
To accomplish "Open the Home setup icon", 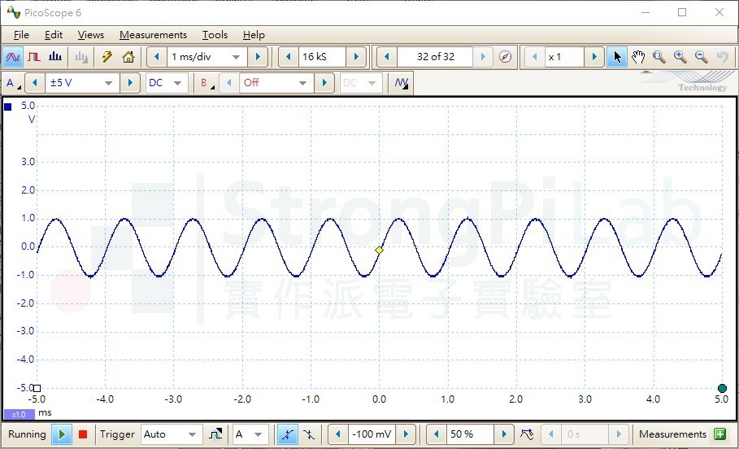I will tap(128, 57).
